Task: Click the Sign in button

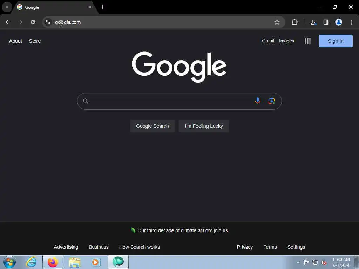Action: click(x=336, y=41)
